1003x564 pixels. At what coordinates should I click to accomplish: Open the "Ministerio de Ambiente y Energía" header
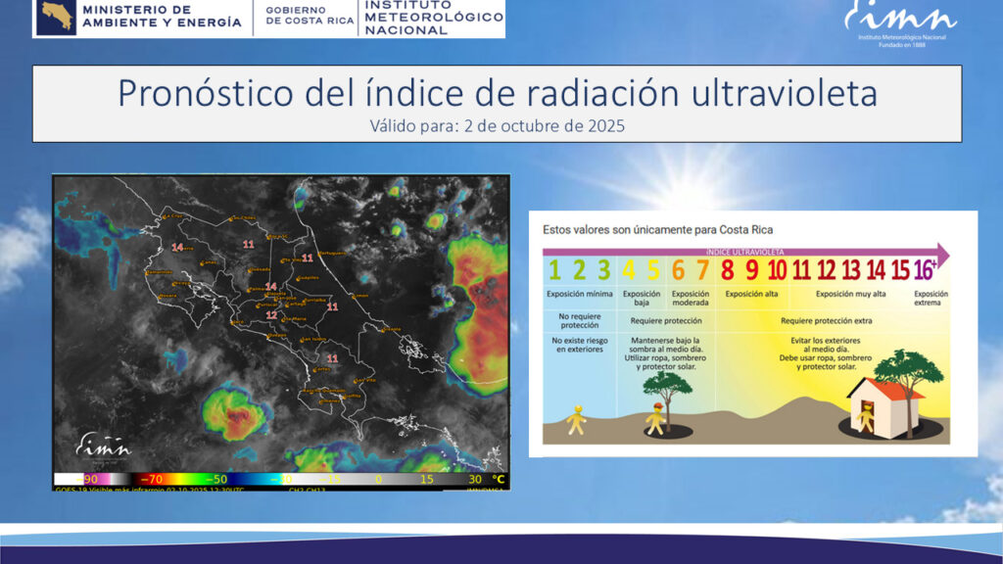click(161, 16)
